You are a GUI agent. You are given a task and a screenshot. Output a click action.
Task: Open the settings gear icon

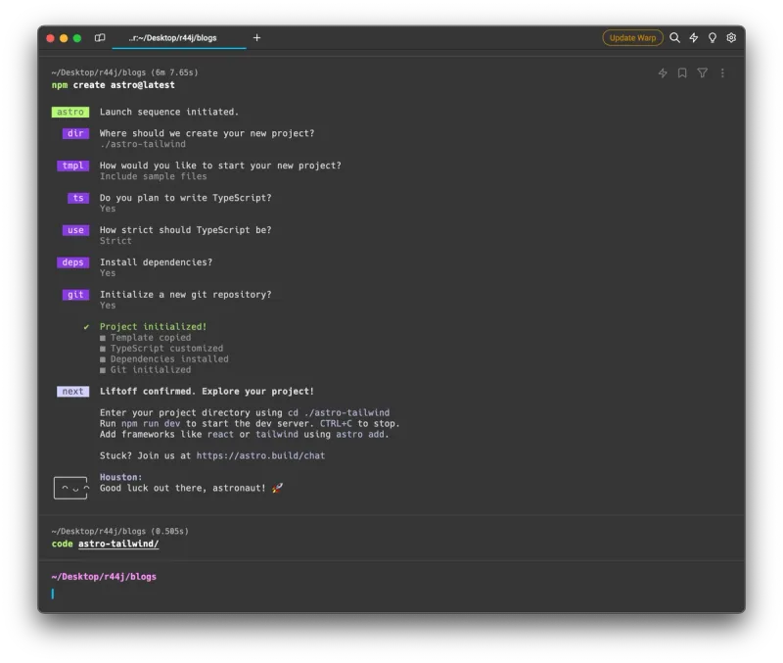click(x=731, y=38)
